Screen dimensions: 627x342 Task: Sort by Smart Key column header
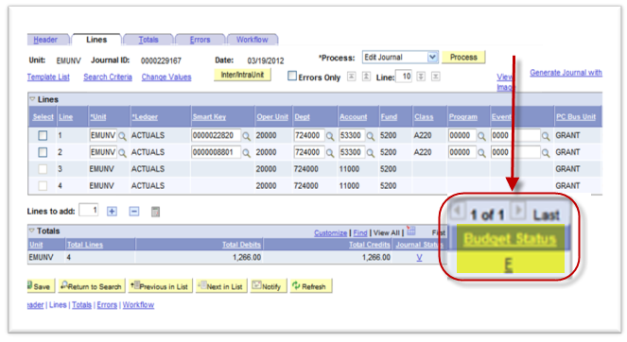click(x=209, y=116)
